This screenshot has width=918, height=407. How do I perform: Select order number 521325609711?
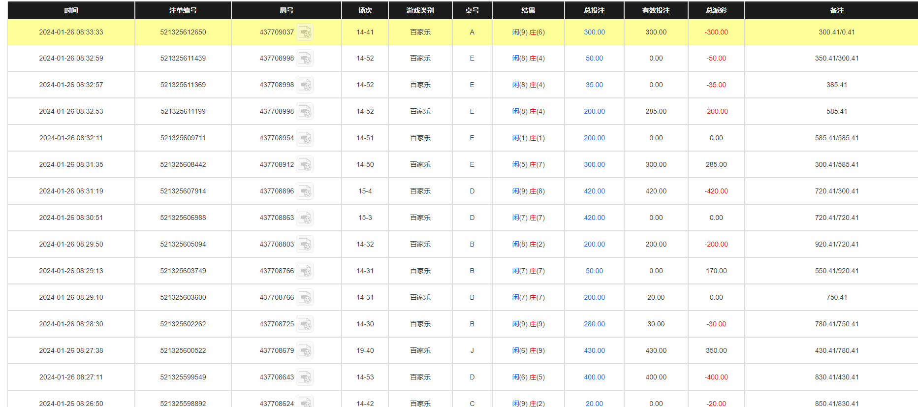click(183, 138)
